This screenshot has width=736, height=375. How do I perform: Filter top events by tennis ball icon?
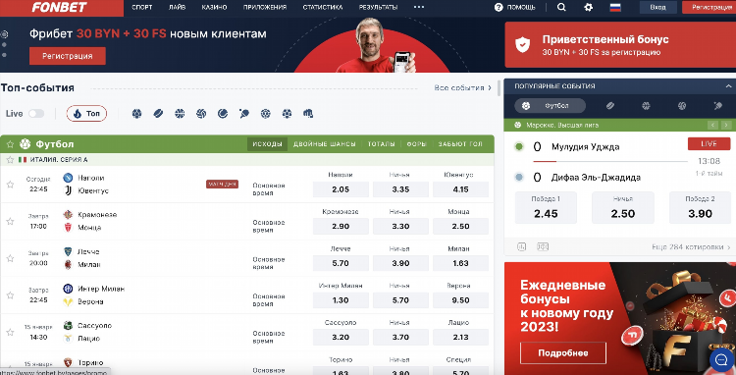point(223,114)
